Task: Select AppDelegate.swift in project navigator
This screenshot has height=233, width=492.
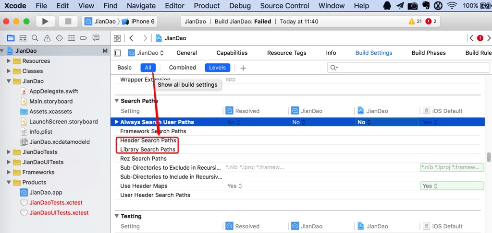Action: click(x=53, y=91)
